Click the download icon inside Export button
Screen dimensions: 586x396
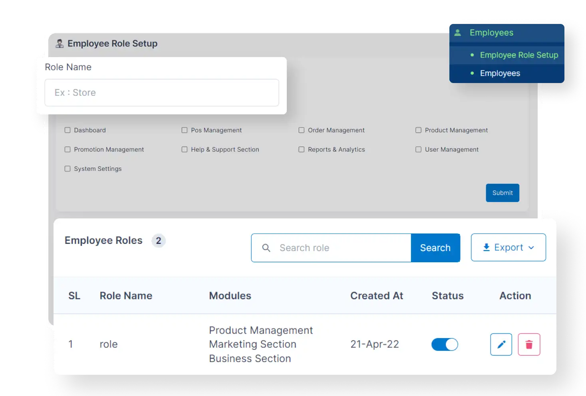coord(486,247)
